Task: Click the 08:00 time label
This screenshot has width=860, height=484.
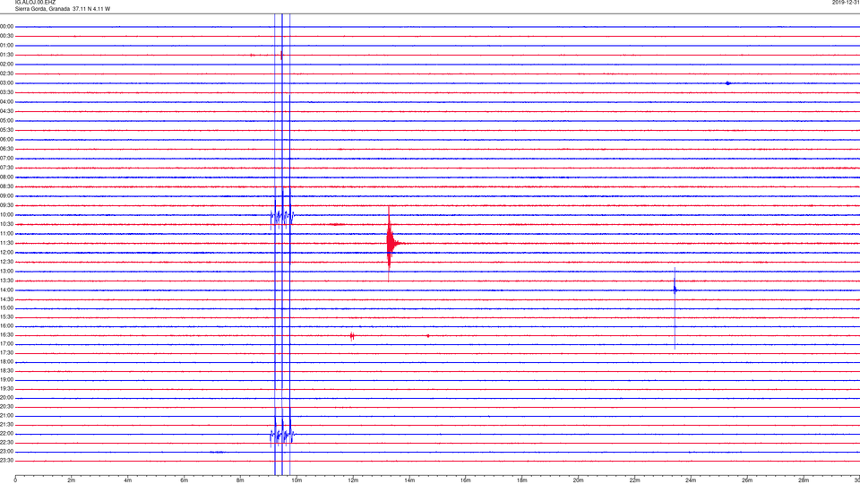Action: tap(6, 177)
